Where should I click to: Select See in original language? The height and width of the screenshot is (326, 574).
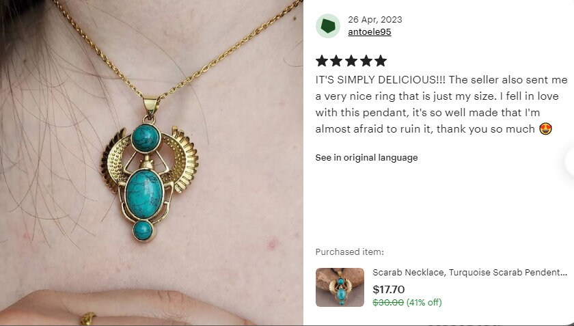366,157
